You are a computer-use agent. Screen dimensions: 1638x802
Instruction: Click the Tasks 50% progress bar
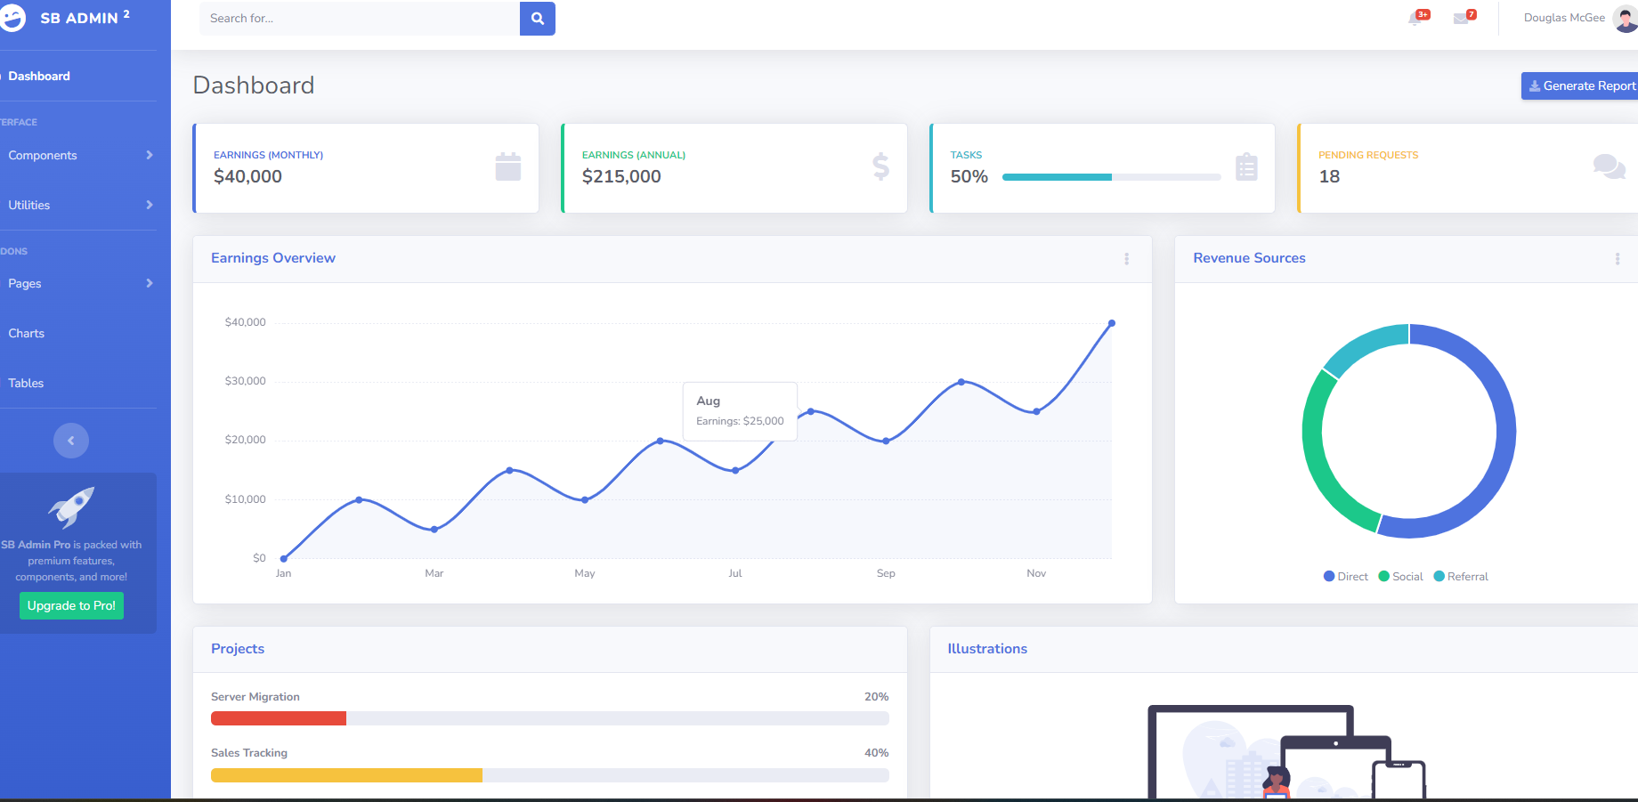(x=1111, y=177)
